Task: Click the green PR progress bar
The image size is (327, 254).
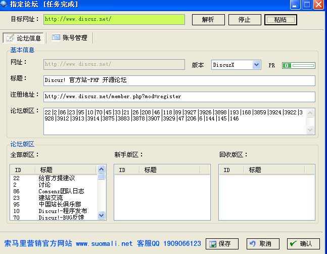Action: tap(298, 66)
